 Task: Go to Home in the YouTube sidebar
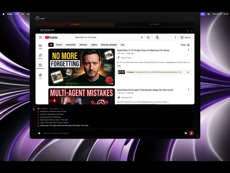(x=40, y=46)
